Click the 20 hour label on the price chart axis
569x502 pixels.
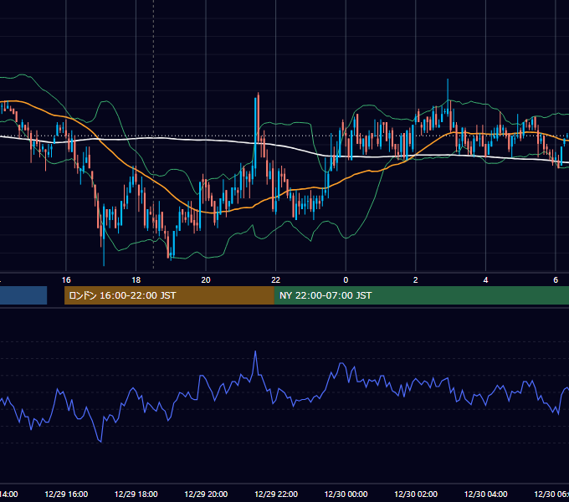pos(206,280)
